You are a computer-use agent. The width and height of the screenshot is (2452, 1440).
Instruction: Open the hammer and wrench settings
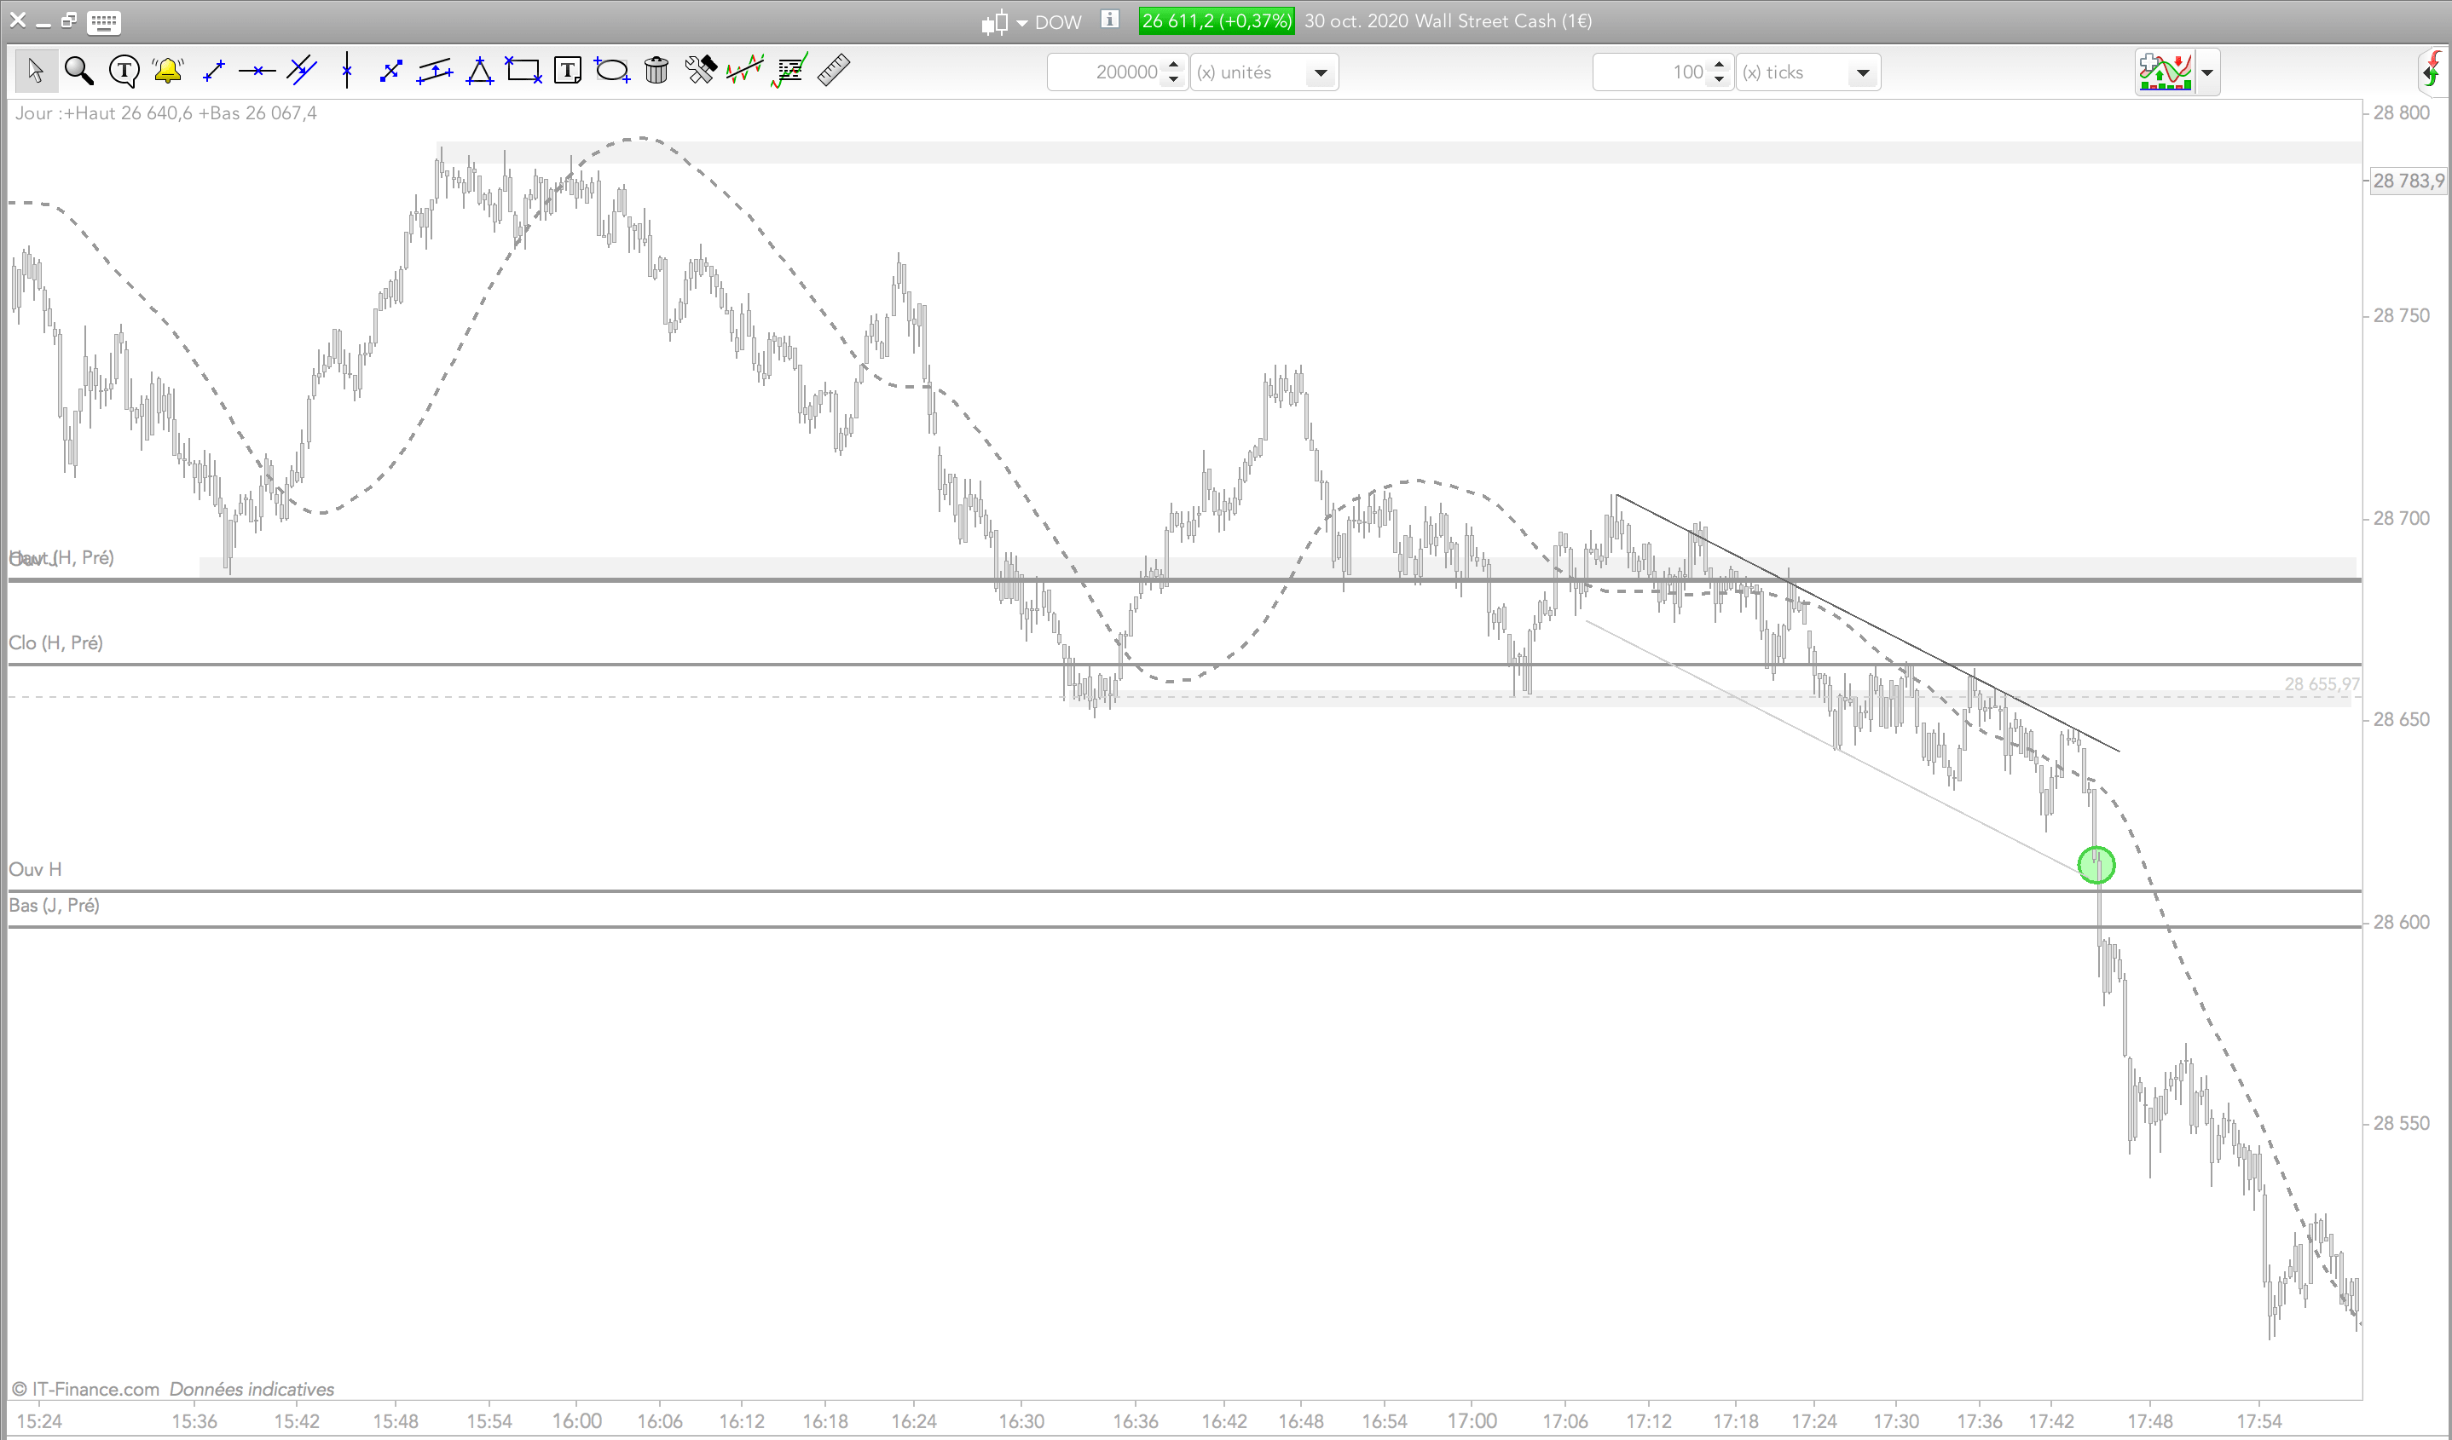(x=701, y=71)
